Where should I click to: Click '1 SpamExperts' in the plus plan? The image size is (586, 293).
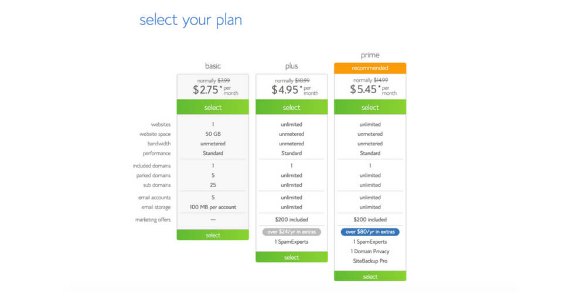(x=291, y=241)
